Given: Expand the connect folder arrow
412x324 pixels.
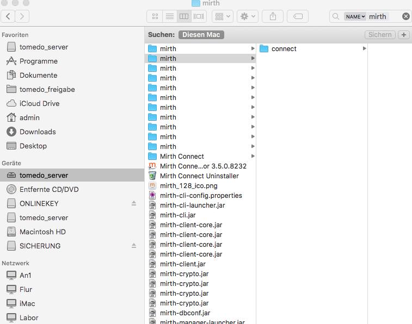Looking at the screenshot, I should tap(364, 48).
